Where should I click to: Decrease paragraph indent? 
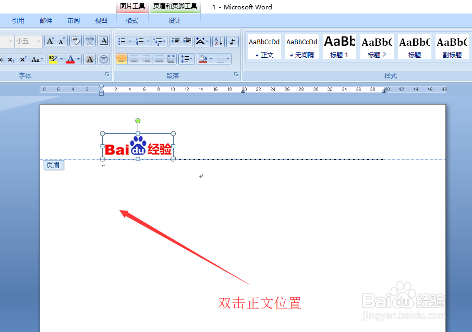pos(175,42)
